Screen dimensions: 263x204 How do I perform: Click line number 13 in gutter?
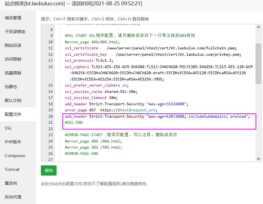click(x=50, y=61)
